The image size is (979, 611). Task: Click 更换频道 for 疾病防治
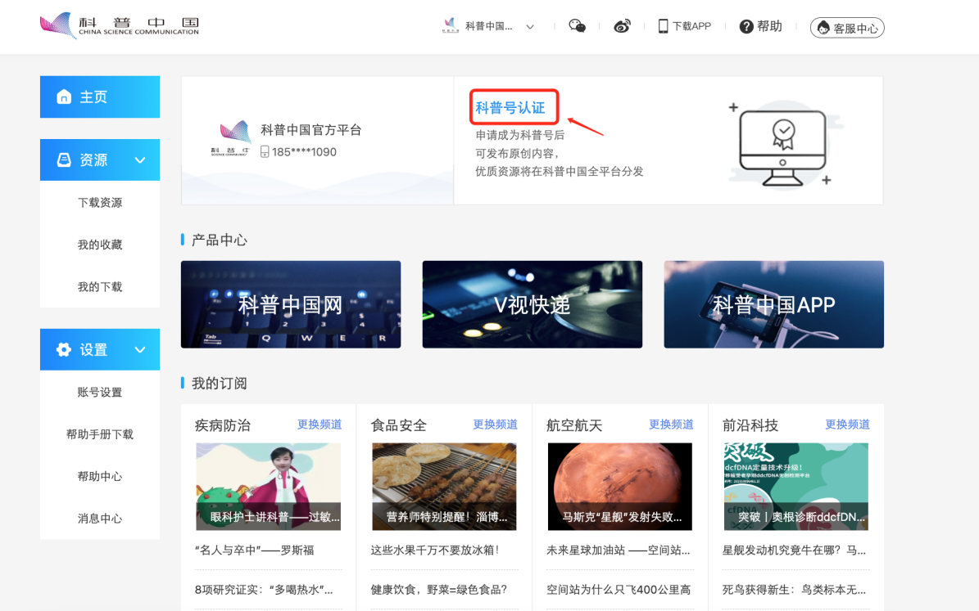(319, 424)
